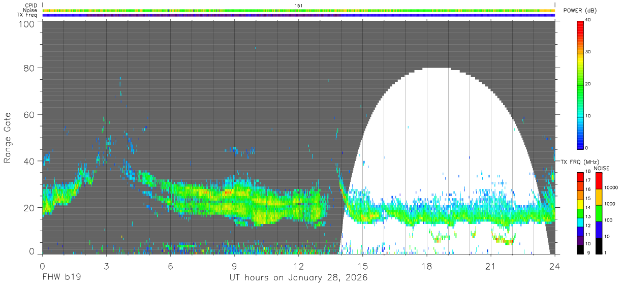This screenshot has height=288, width=624.
Task: Click the 3 tick on the UT hours axis
Action: click(106, 266)
